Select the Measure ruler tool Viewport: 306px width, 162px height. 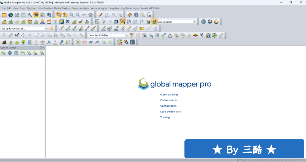click(x=130, y=15)
